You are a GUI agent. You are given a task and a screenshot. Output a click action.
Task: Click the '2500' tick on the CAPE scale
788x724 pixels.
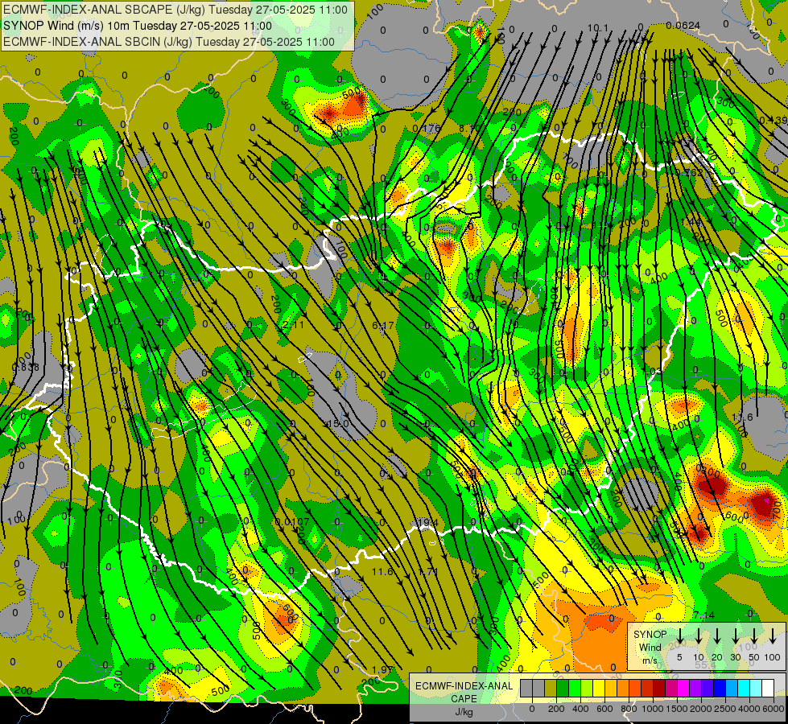click(x=725, y=709)
